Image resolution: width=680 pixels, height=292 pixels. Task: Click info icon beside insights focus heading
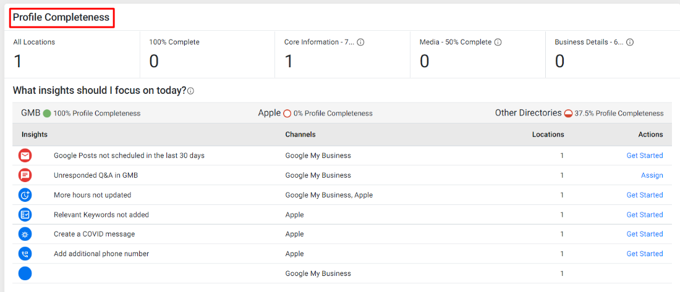(x=190, y=91)
